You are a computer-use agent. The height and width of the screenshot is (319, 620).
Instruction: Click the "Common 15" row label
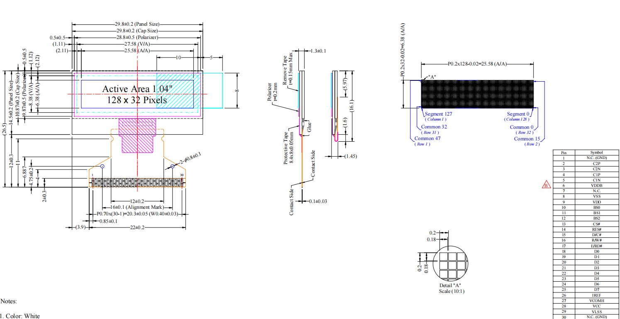click(x=527, y=139)
